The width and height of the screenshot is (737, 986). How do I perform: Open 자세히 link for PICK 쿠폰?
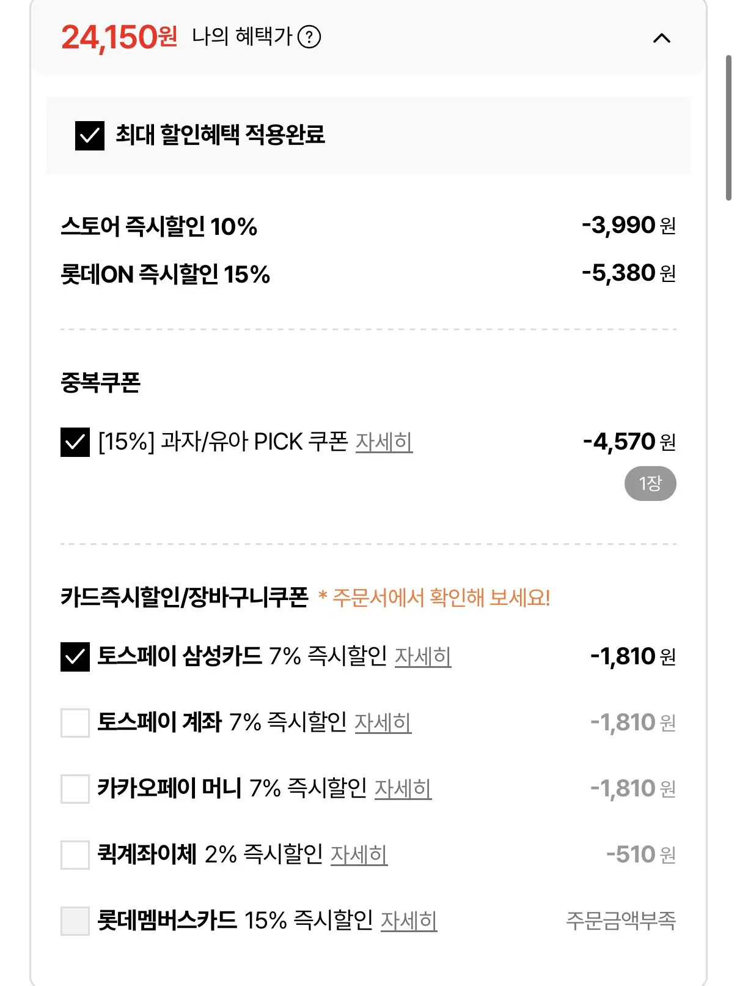click(384, 442)
